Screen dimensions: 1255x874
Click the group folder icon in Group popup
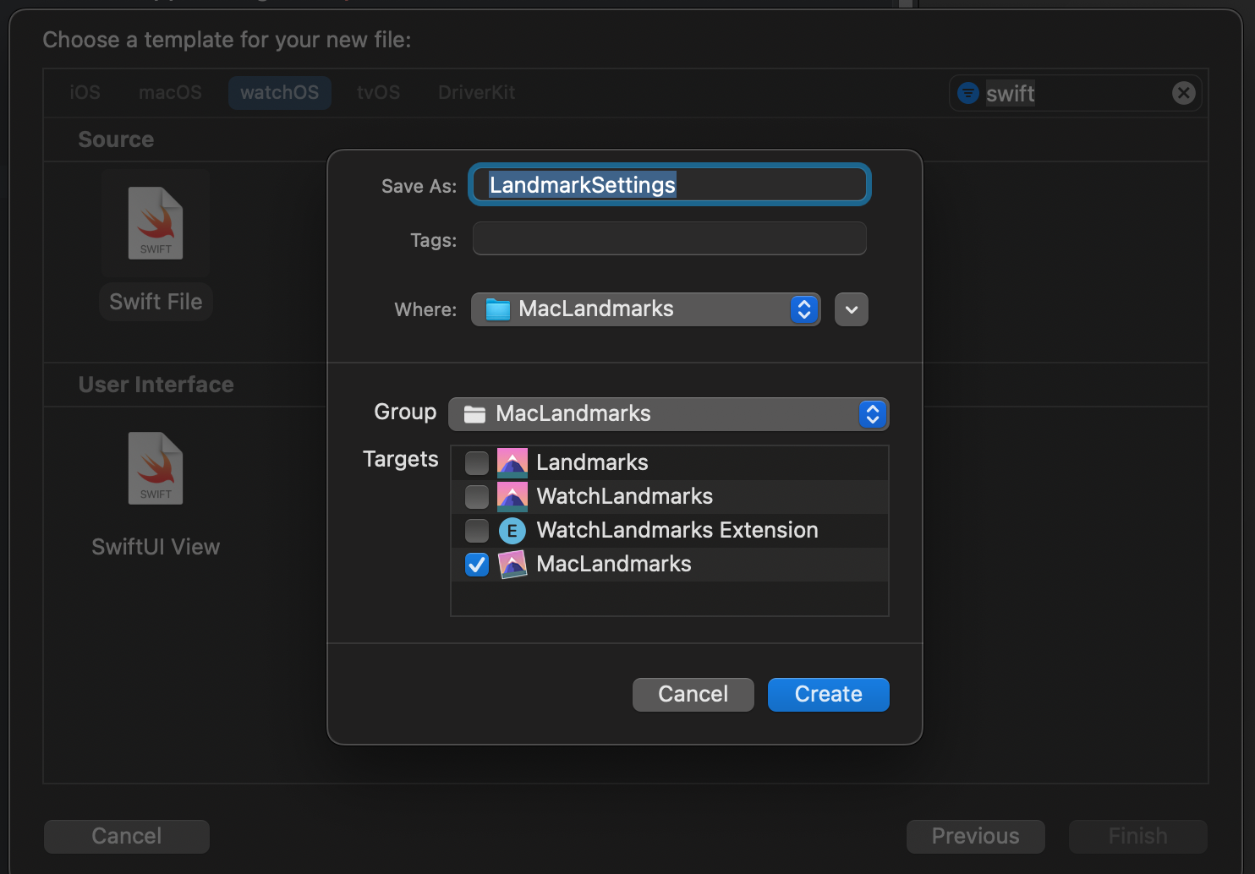[x=475, y=414]
